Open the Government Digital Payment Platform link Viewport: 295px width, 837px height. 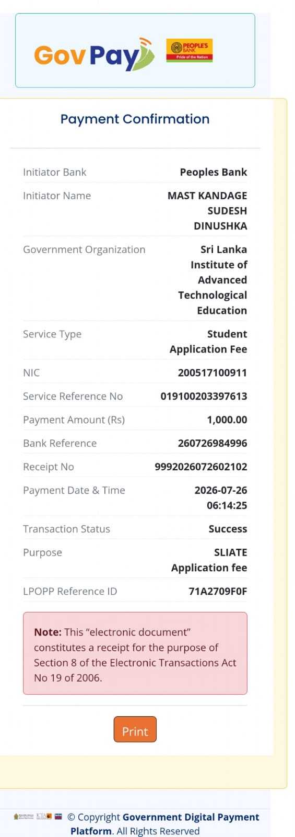[x=164, y=823]
